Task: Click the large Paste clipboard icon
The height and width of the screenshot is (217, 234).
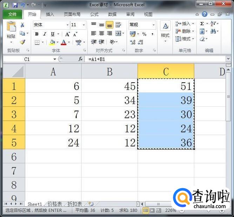Action: (11, 29)
